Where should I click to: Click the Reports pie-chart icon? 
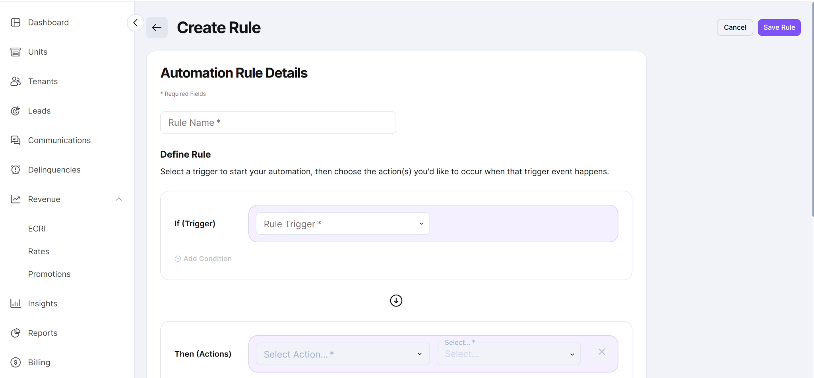coord(16,333)
